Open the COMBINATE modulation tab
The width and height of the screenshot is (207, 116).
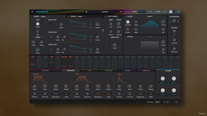[x=146, y=71]
